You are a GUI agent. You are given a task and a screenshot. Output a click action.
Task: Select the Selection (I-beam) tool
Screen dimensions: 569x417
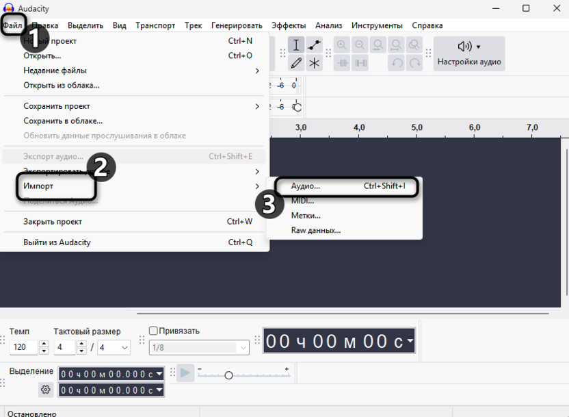[x=296, y=45]
